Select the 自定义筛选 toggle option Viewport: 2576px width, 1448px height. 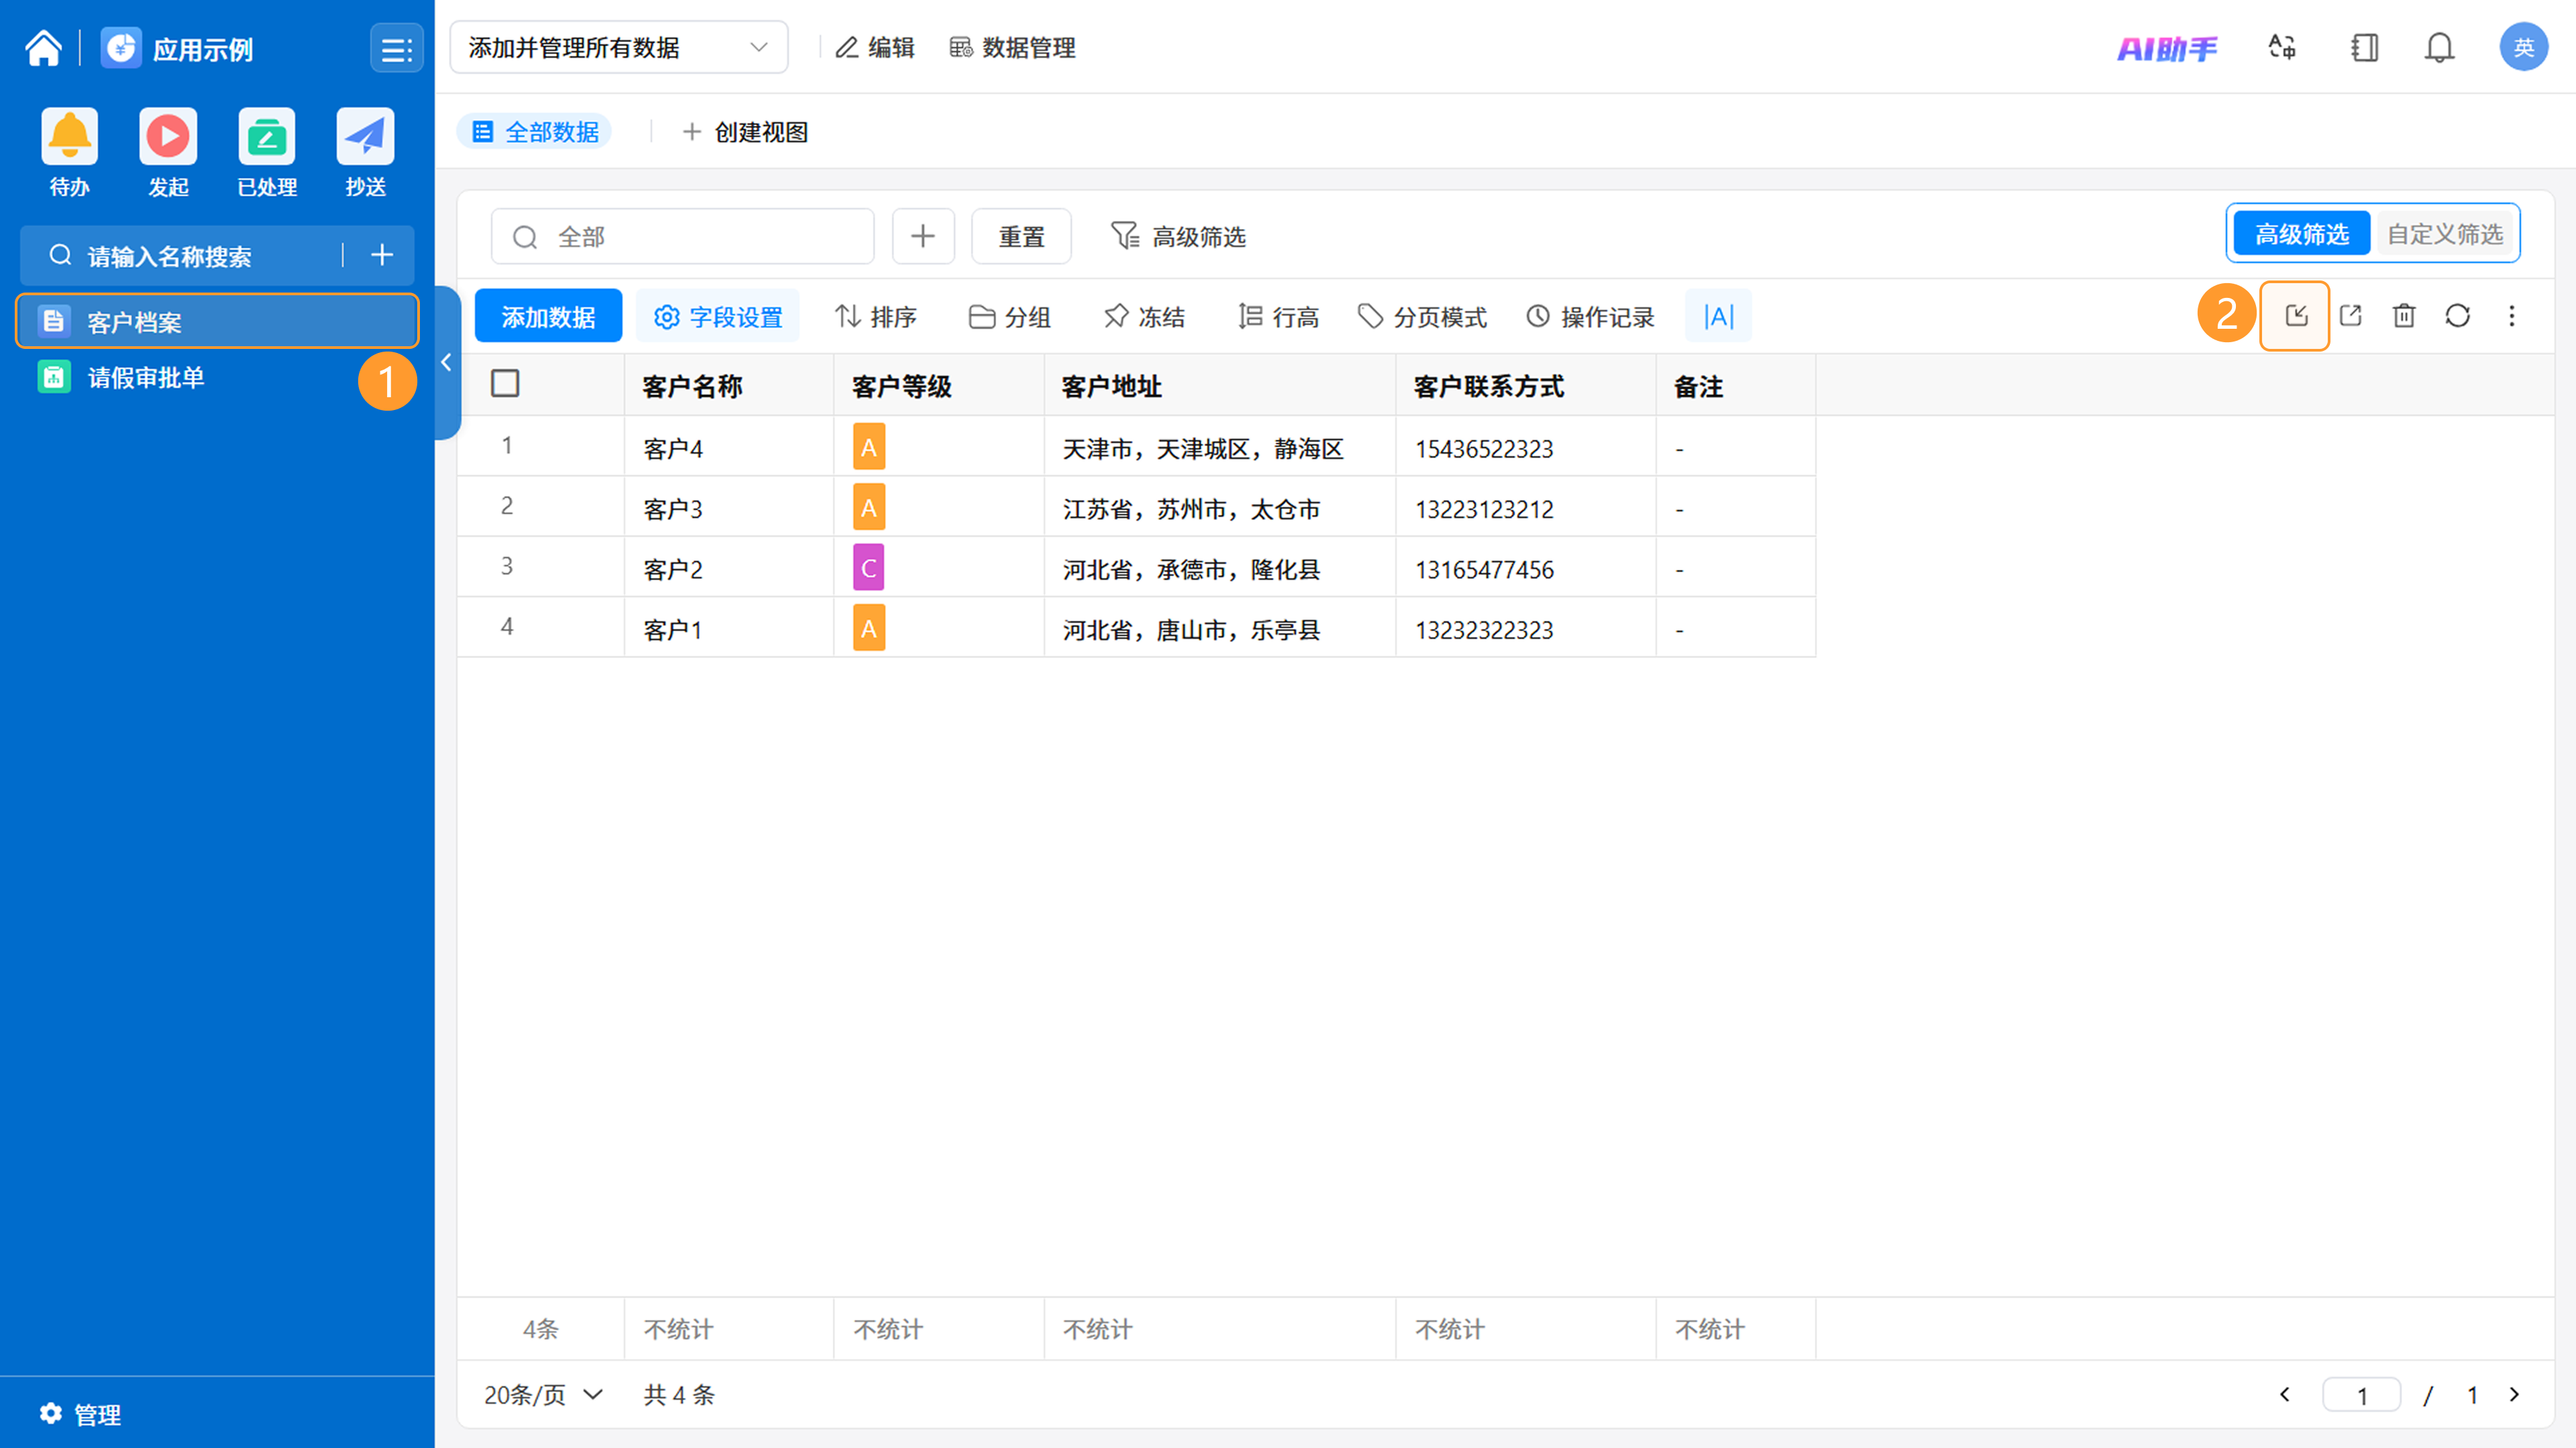[2444, 234]
